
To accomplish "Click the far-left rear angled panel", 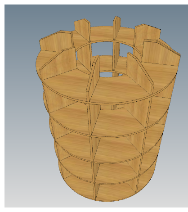I will [55, 41].
